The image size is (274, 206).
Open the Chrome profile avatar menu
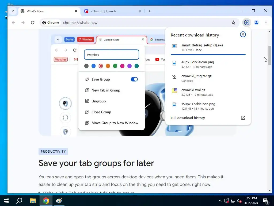click(x=256, y=23)
